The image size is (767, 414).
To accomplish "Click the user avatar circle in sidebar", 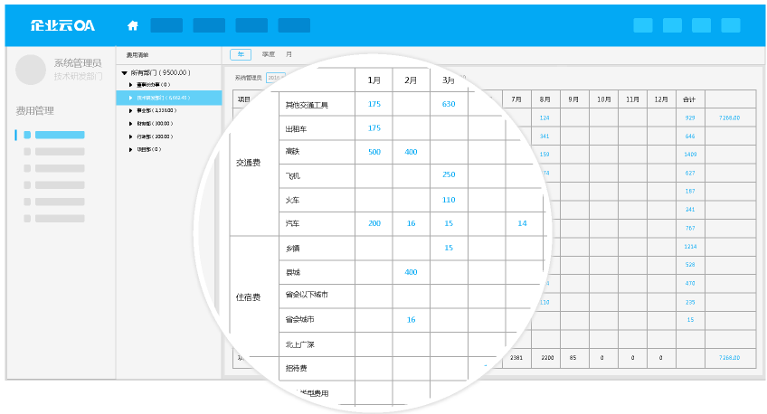I will click(x=31, y=70).
